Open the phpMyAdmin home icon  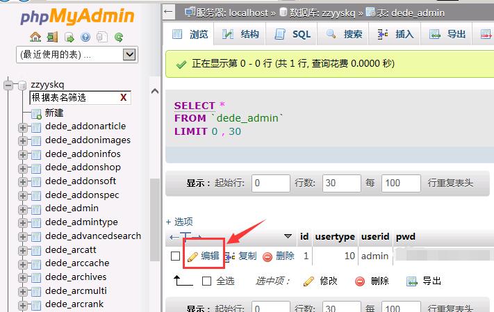(35, 38)
